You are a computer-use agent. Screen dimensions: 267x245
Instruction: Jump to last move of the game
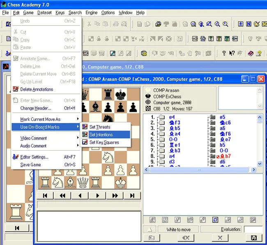132,196
